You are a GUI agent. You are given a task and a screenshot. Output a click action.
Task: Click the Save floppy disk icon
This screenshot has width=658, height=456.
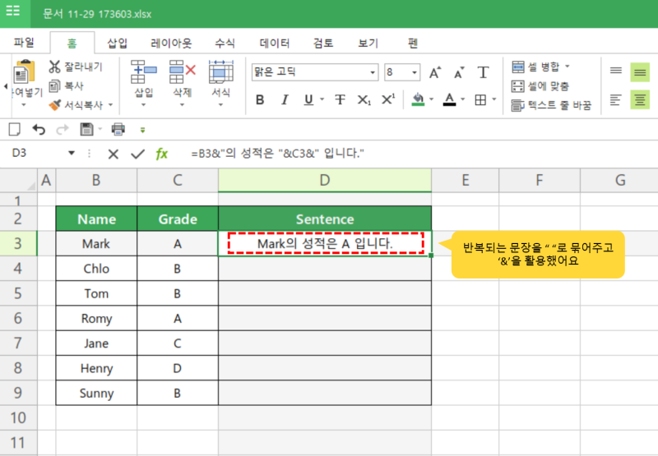(x=86, y=130)
